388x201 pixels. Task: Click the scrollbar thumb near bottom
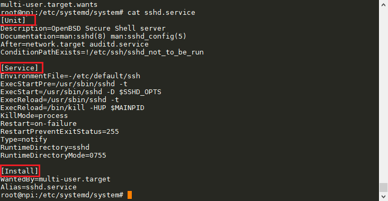(x=383, y=187)
